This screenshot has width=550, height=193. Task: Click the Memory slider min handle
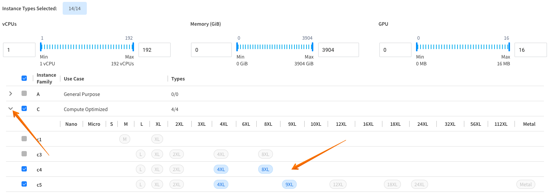[x=237, y=47]
